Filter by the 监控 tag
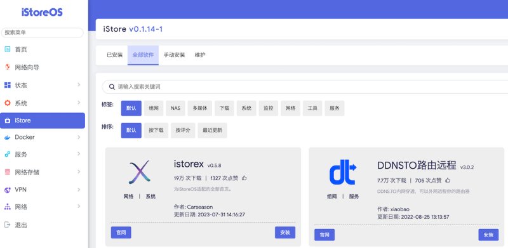 pyautogui.click(x=268, y=108)
